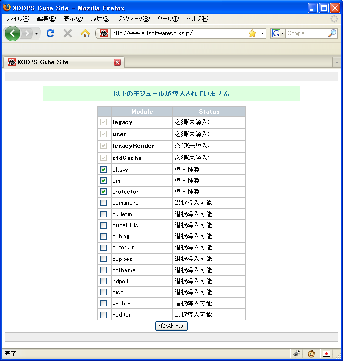This screenshot has height=361, width=343.
Task: Uncheck the altsys module checkbox
Action: [x=104, y=170]
